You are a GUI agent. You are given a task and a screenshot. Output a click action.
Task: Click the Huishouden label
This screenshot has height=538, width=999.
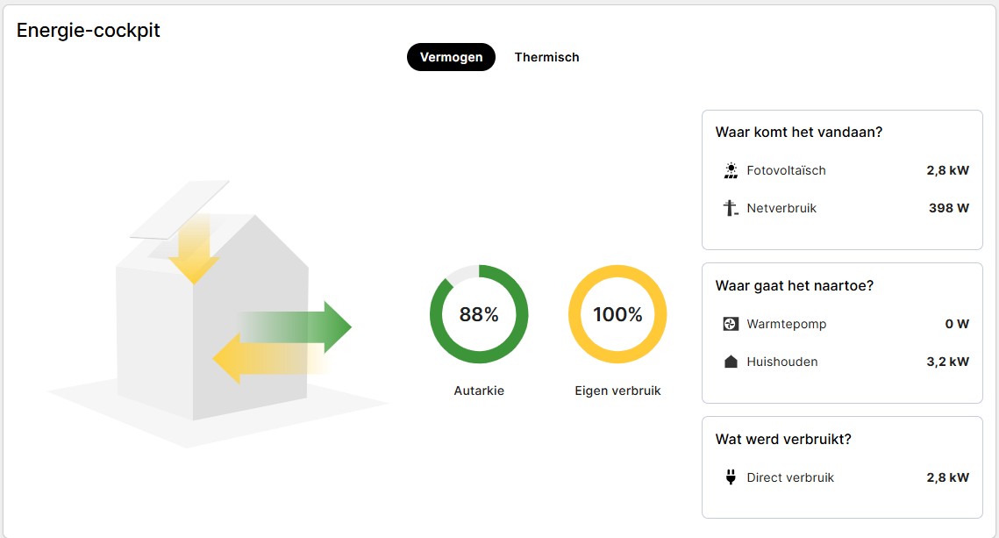pos(782,362)
